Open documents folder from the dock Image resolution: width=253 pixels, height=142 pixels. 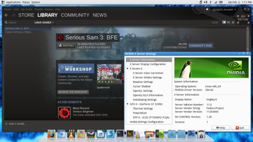182,134
